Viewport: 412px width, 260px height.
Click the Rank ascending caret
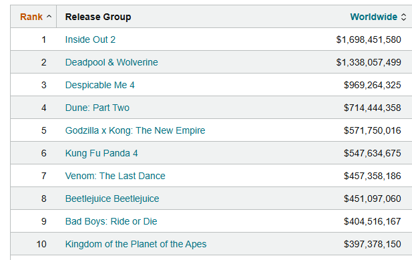[49, 17]
